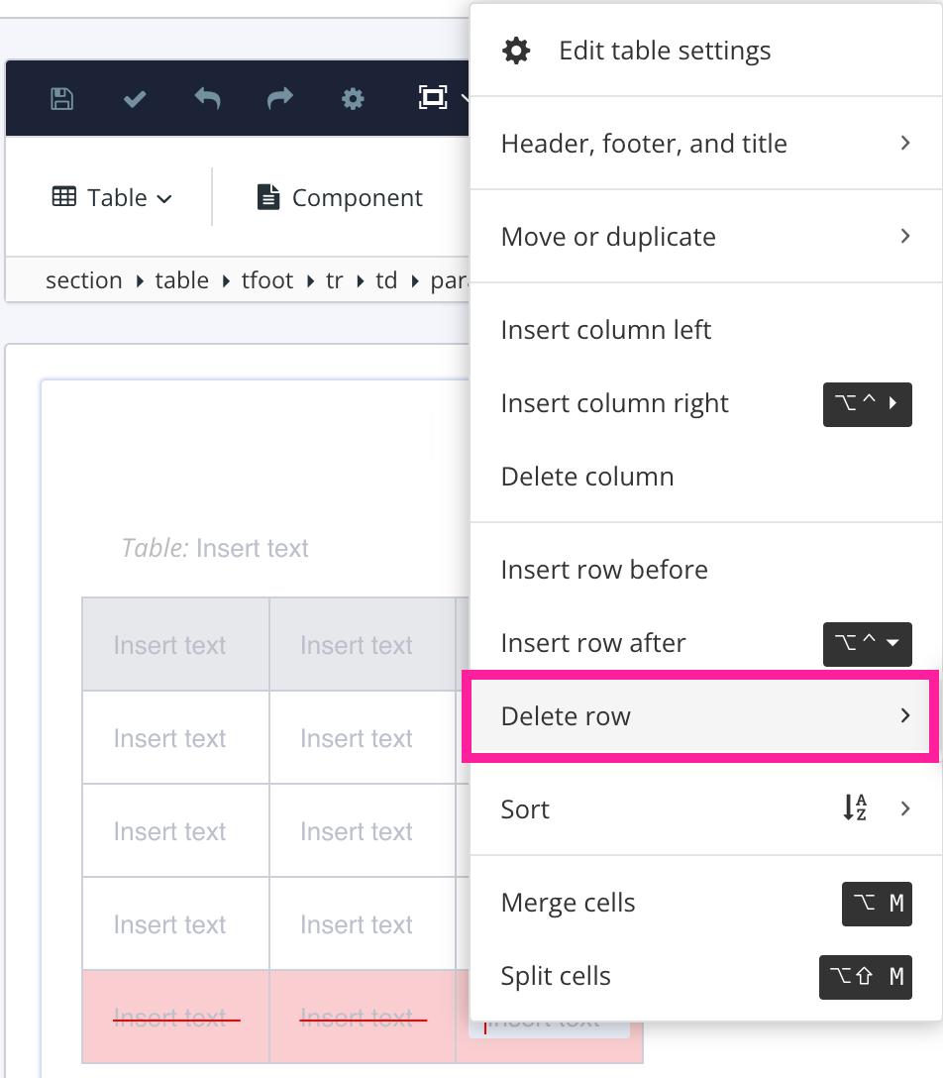Select Insert column left from the menu
943x1078 pixels.
click(x=606, y=329)
